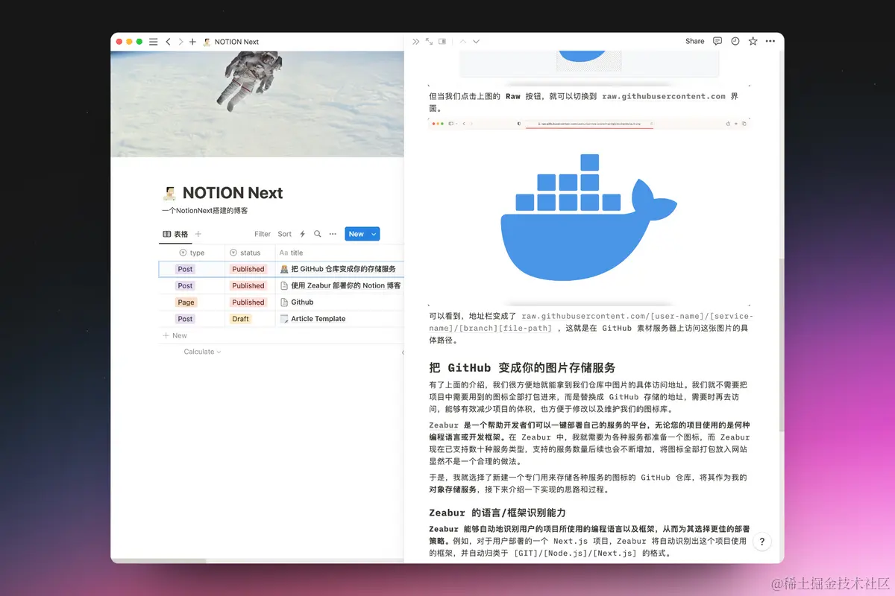Click the page subtitle 一个NotionNext搭建的博客
895x596 pixels.
[x=204, y=211]
